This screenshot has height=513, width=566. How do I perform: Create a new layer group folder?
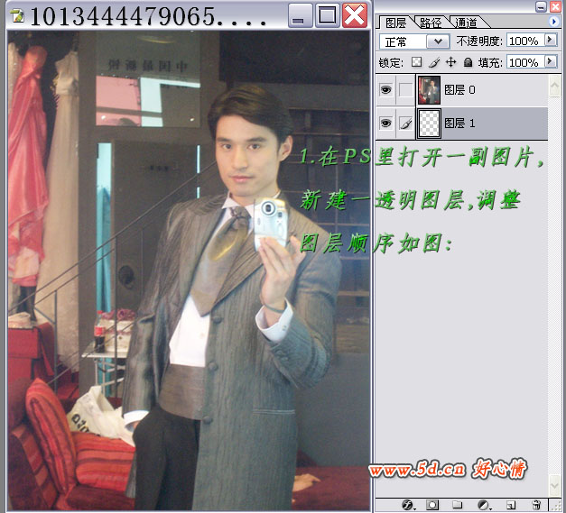coord(458,504)
